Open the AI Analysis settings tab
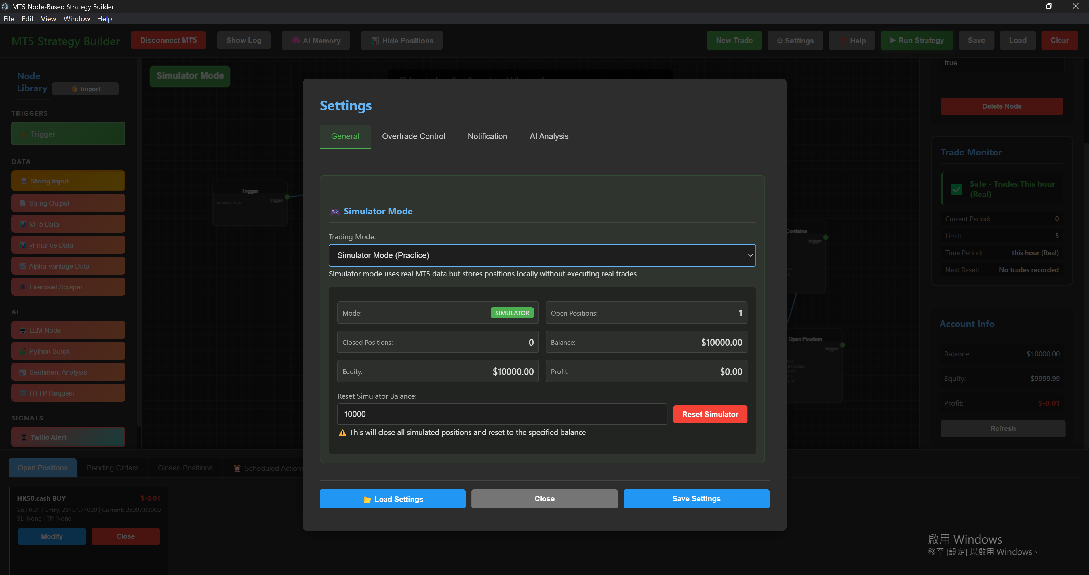 pos(549,136)
